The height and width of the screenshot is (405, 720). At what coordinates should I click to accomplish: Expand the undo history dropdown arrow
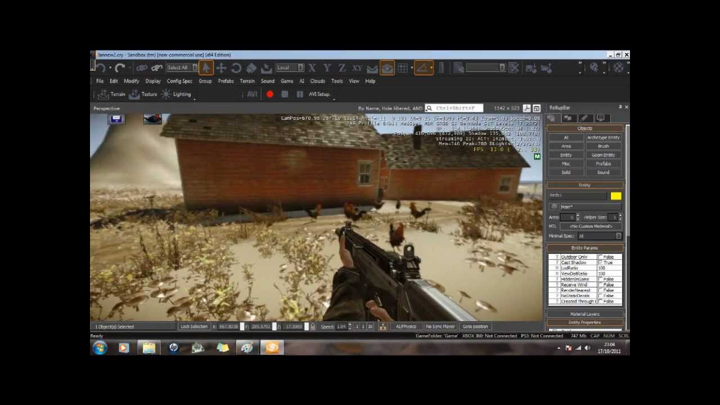pos(110,68)
